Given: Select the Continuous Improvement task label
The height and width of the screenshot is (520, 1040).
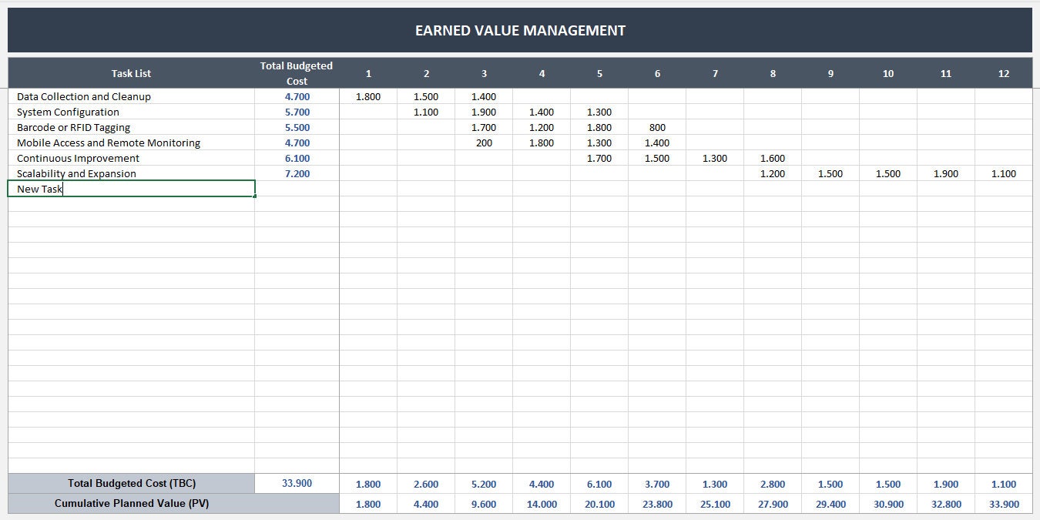Looking at the screenshot, I should click(x=76, y=158).
